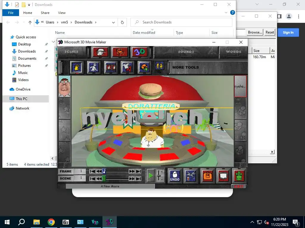Go up one folder level arrow

point(30,22)
